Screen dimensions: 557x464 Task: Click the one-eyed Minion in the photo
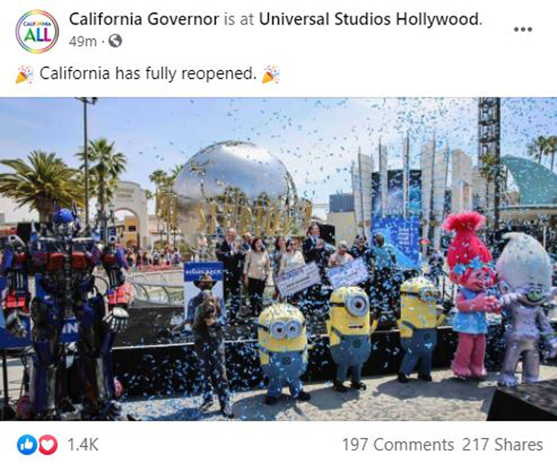(x=350, y=337)
